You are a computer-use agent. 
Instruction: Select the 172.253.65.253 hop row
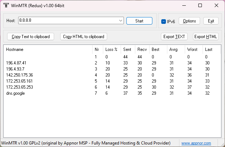(x=112, y=87)
